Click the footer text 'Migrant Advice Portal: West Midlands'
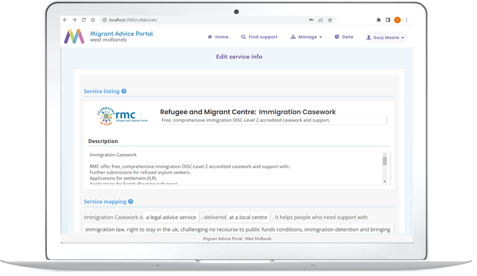The image size is (477, 276). coord(237,238)
